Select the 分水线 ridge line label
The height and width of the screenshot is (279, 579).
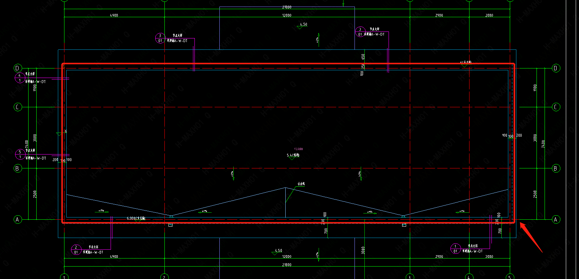pyautogui.click(x=301, y=184)
